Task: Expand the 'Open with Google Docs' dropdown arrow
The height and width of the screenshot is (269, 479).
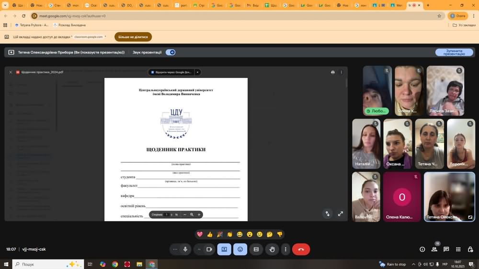Action: [x=197, y=72]
